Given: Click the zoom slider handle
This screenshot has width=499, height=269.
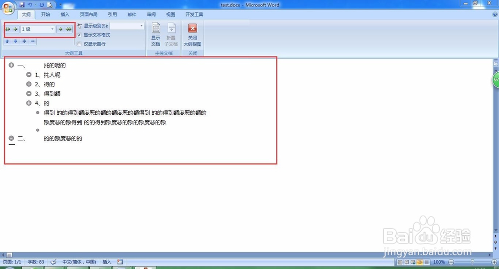Looking at the screenshot, I should pos(472,262).
